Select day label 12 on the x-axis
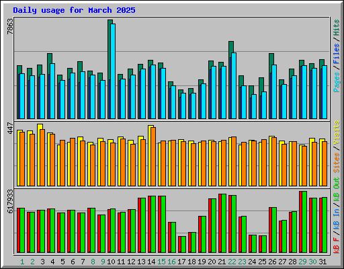Image resolution: width=344 pixels, height=269 pixels. tap(131, 262)
